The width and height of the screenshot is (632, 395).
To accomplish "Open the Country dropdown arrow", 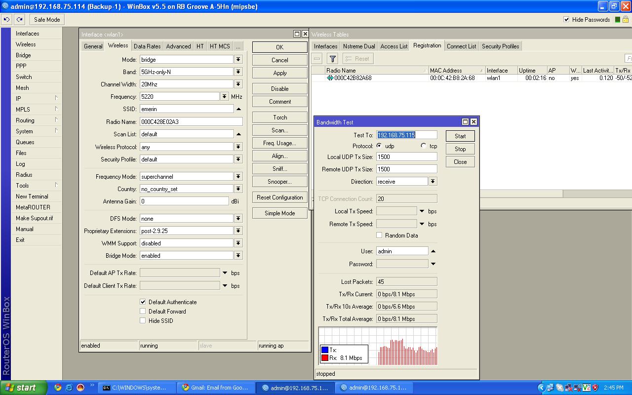I will (238, 189).
